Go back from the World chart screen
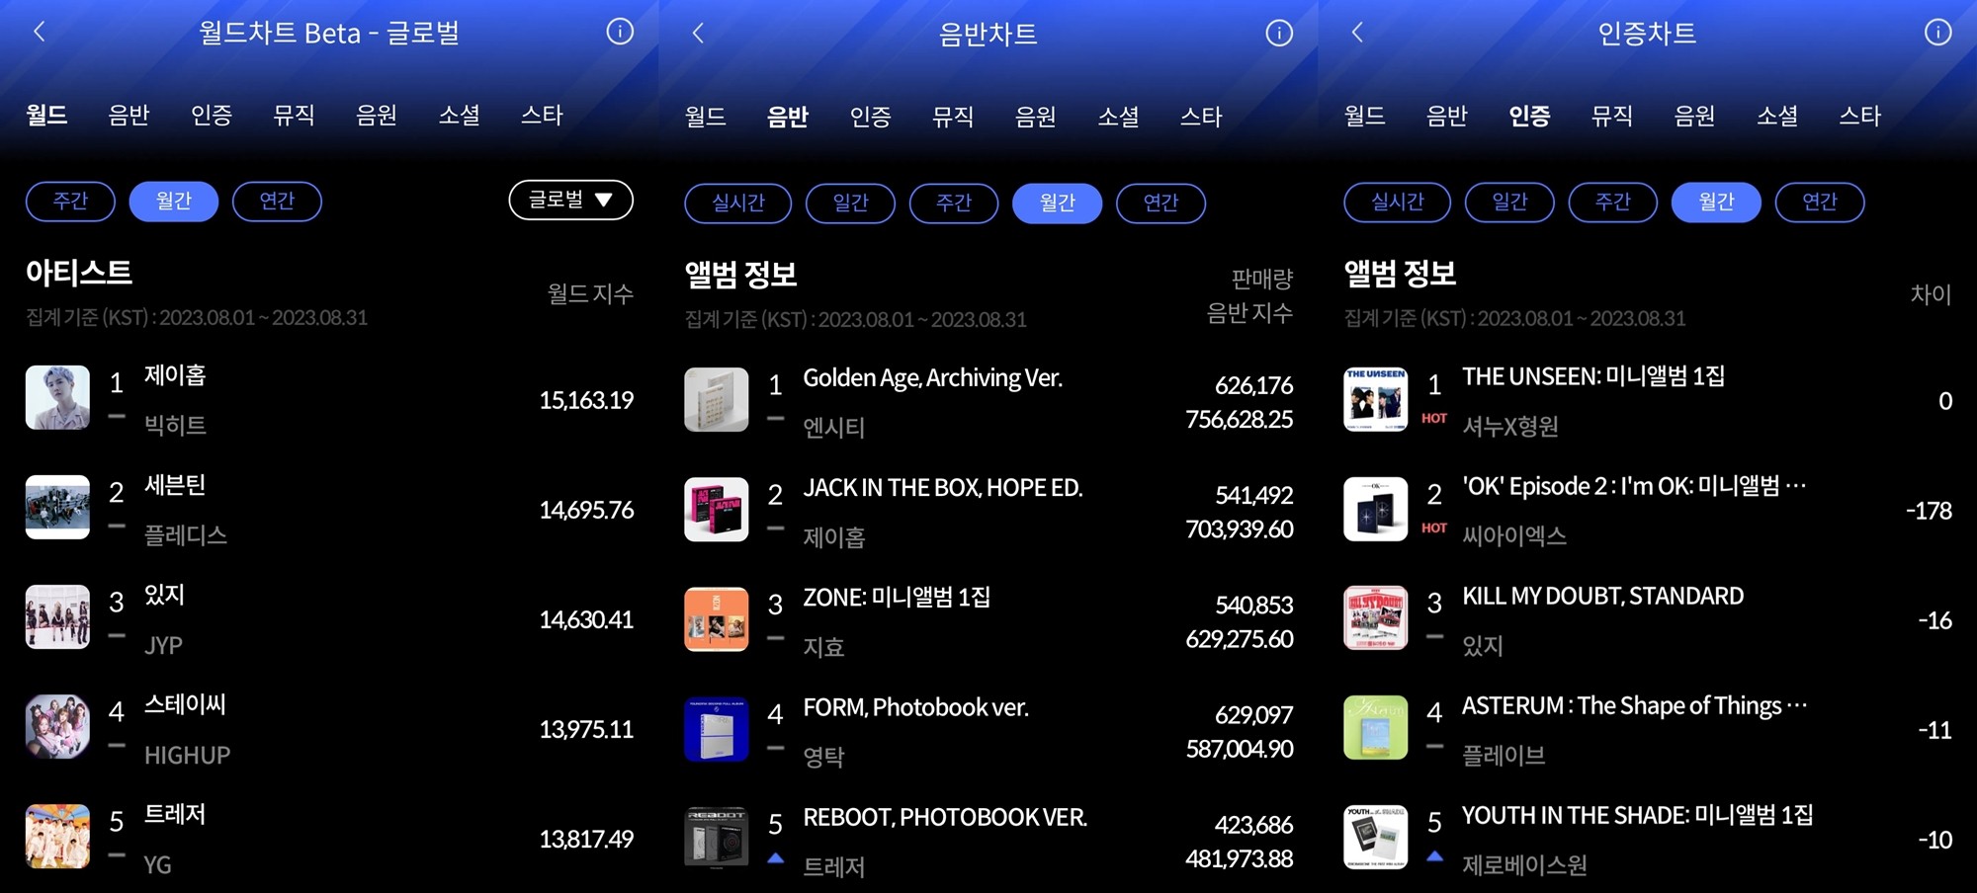Image resolution: width=1977 pixels, height=893 pixels. coord(40,32)
